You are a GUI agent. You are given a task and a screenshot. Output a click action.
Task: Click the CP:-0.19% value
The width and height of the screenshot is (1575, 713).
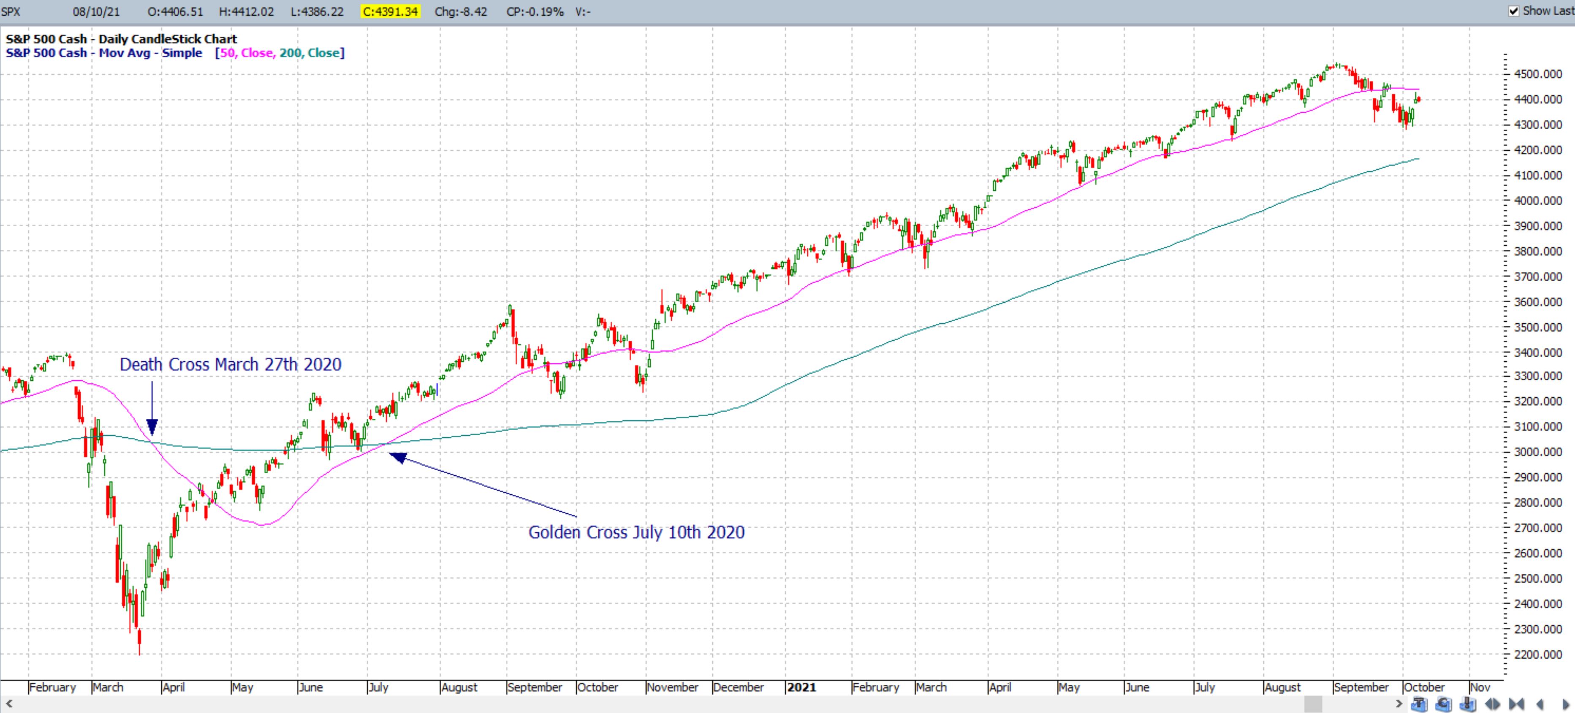click(x=535, y=12)
